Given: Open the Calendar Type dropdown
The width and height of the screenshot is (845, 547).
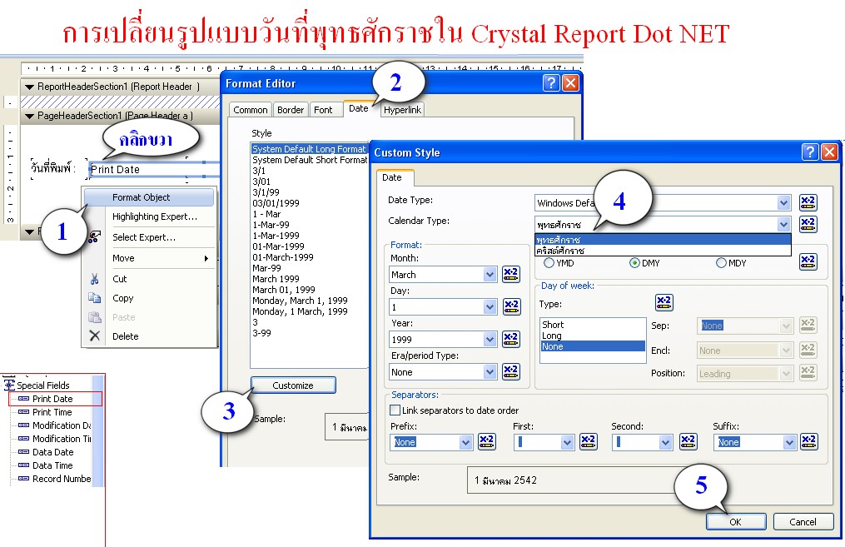Looking at the screenshot, I should [x=781, y=223].
